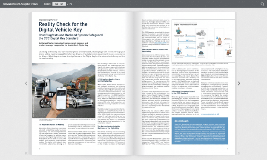Go to the next page arrow
This screenshot has width=267, height=160.
(239, 83)
